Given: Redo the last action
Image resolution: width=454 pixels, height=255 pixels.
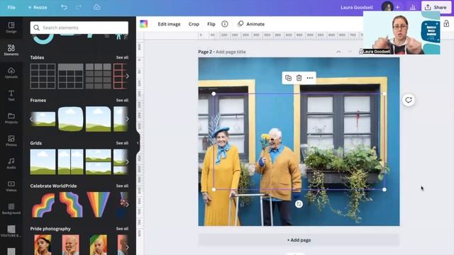Looking at the screenshot, I should pos(79,7).
